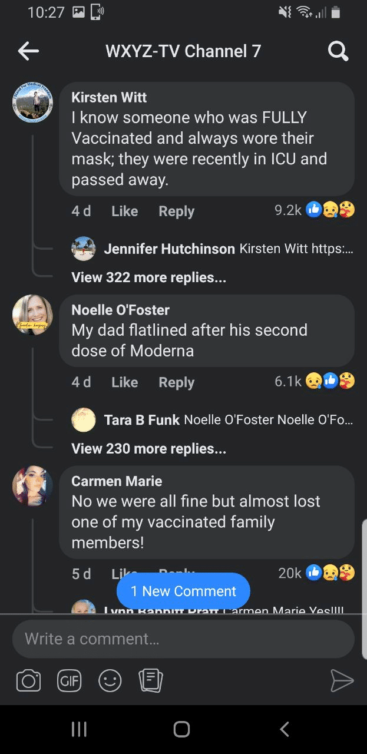Tap the camera icon to attach photo
The image size is (367, 754).
[x=28, y=681]
